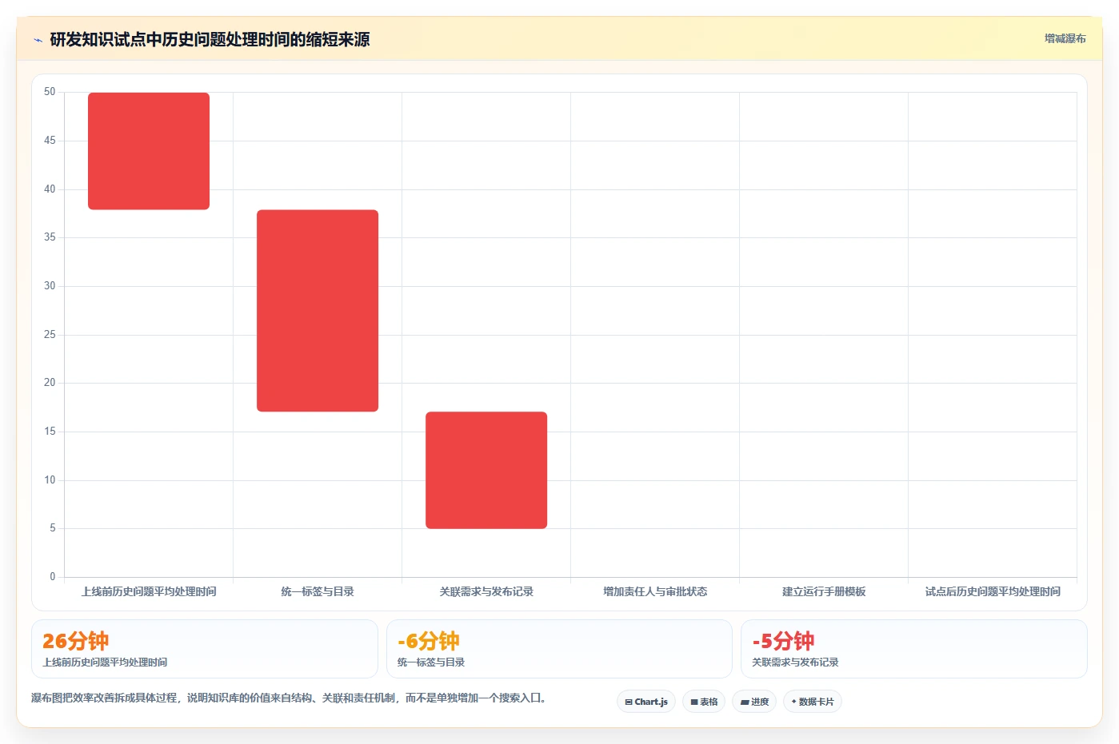Click the red bar for 关联需求与发布记录
Screen dimensions: 1119x744
(x=486, y=470)
